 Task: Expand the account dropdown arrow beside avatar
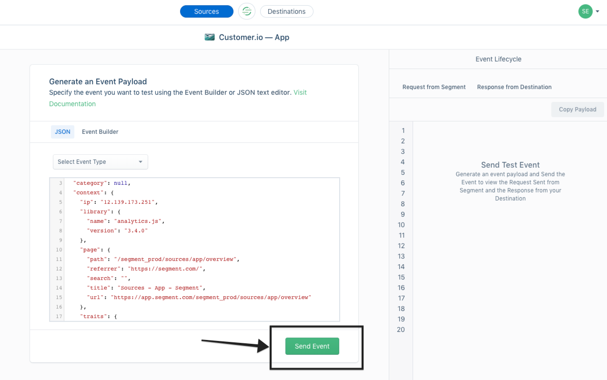click(x=597, y=11)
